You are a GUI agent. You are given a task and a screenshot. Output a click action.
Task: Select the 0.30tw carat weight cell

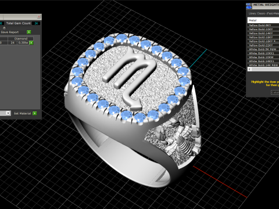pos(23,43)
